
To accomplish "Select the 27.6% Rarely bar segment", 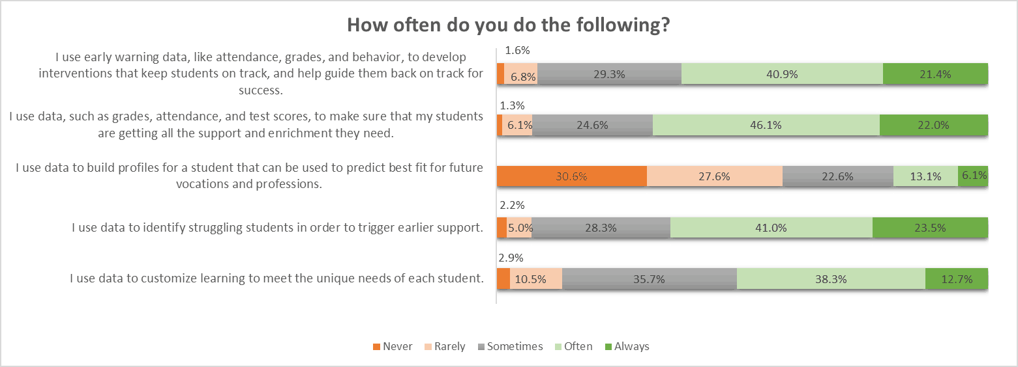I will tap(714, 176).
